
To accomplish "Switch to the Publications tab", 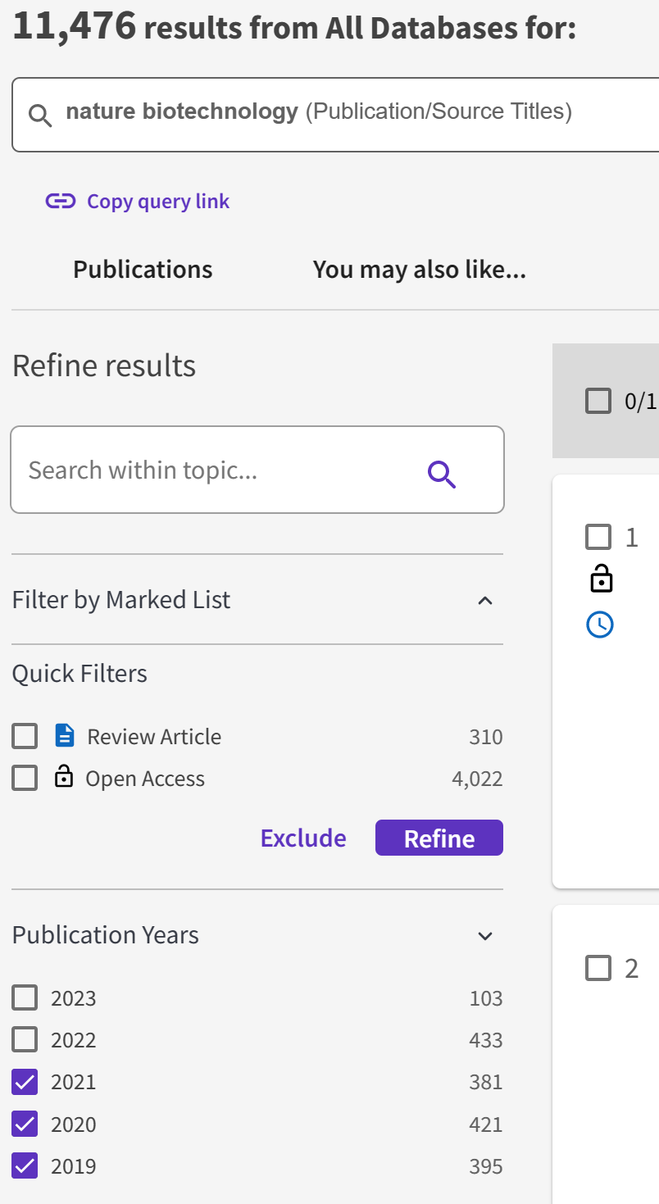I will [143, 270].
